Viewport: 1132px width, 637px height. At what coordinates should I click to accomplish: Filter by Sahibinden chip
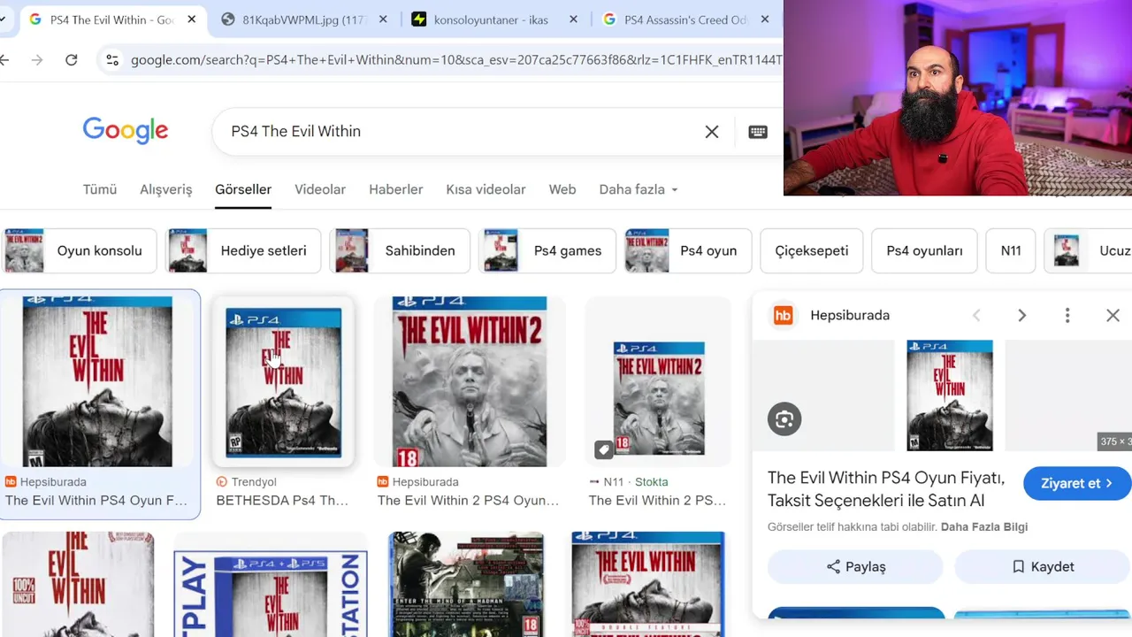400,250
